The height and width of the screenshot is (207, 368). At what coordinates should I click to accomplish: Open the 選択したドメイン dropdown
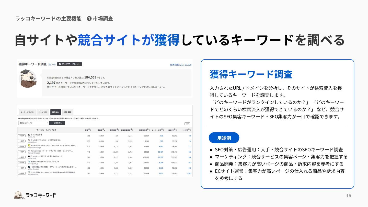[x=33, y=123]
